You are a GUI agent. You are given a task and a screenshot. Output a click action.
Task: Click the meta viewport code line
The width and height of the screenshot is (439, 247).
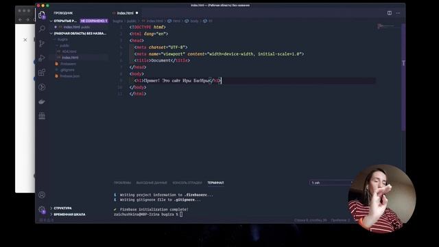219,54
